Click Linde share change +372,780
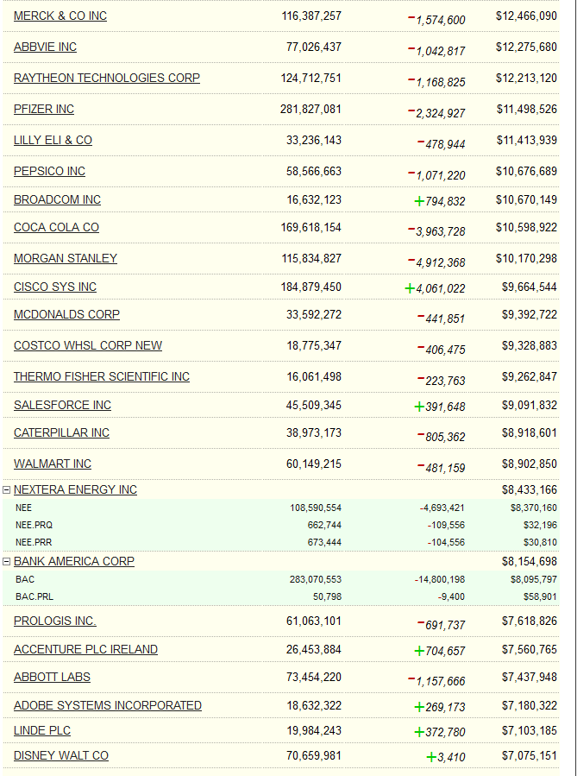Image resolution: width=577 pixels, height=776 pixels. coord(440,732)
